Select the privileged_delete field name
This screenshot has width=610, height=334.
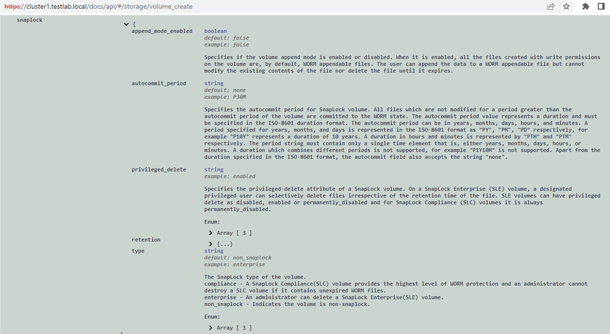[159, 170]
